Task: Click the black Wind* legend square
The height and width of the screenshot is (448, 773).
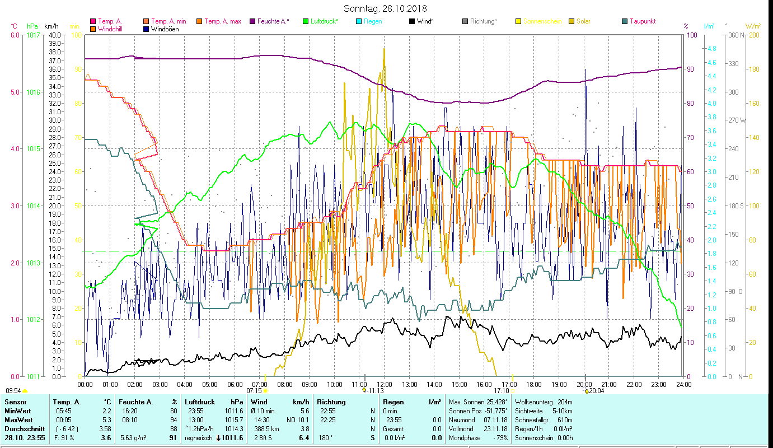Action: tap(411, 22)
